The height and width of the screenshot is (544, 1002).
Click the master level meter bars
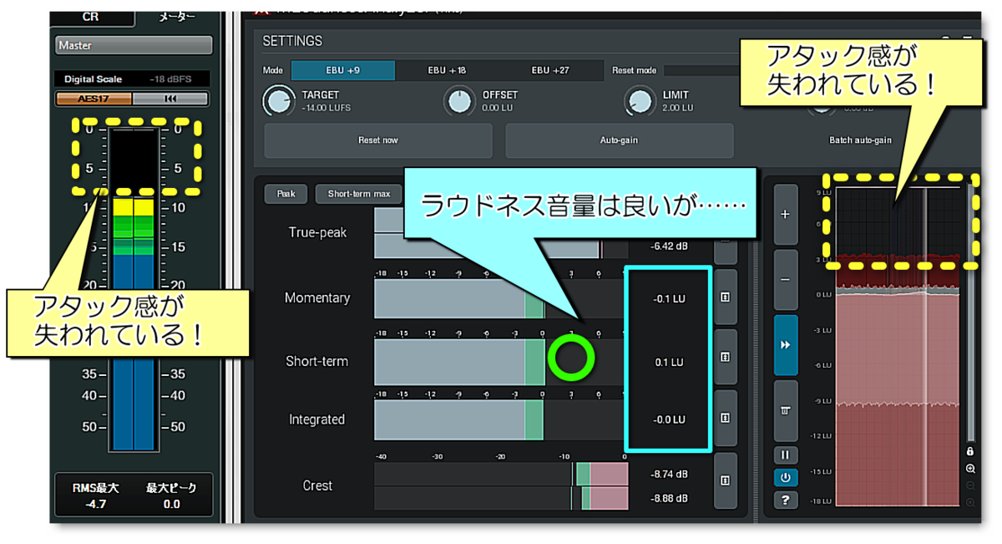[x=134, y=289]
